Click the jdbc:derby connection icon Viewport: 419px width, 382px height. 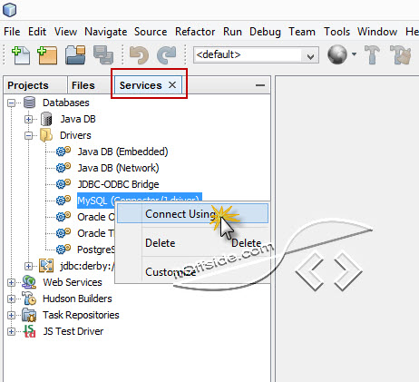click(46, 266)
